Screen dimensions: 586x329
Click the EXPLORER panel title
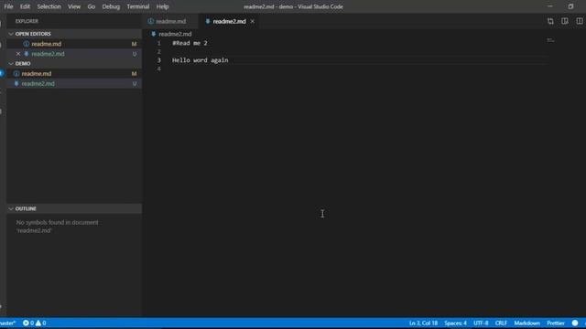(x=27, y=21)
